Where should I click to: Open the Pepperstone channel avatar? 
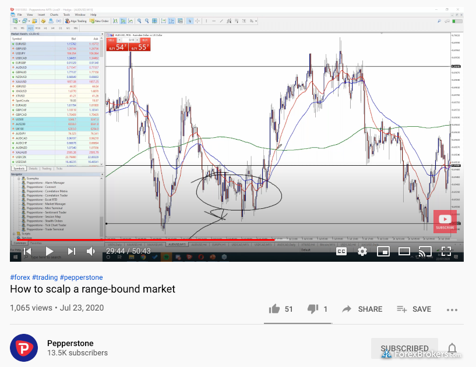tap(24, 348)
